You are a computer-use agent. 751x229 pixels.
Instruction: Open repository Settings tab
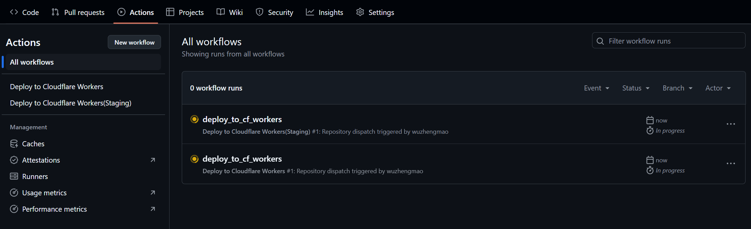coord(375,12)
